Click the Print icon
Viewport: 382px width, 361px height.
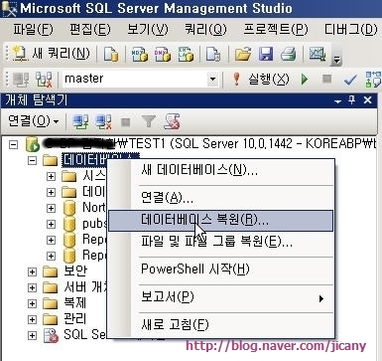(x=288, y=54)
